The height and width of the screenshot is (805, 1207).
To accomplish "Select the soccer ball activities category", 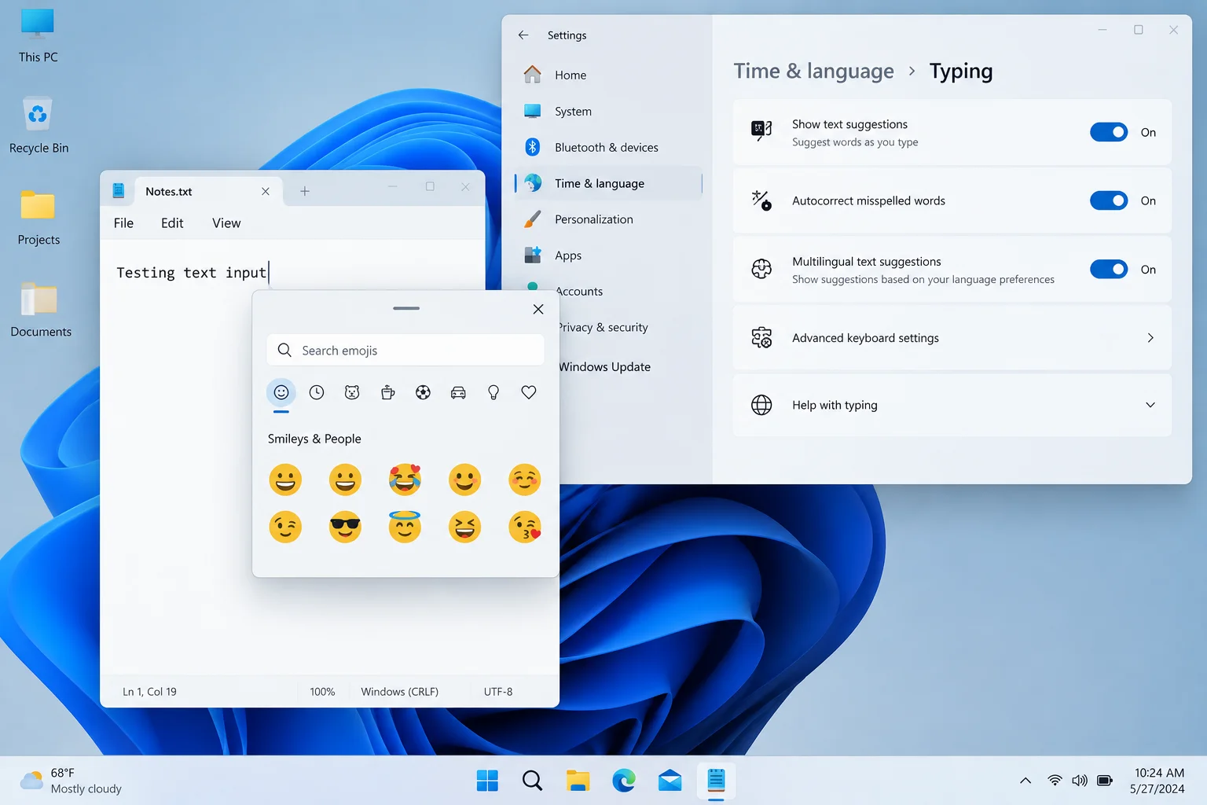I will click(x=423, y=392).
